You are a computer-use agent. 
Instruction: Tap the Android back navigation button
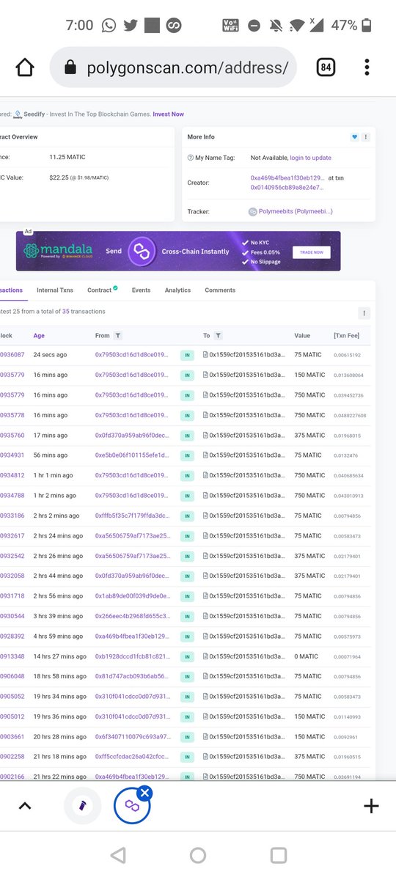[x=118, y=855]
